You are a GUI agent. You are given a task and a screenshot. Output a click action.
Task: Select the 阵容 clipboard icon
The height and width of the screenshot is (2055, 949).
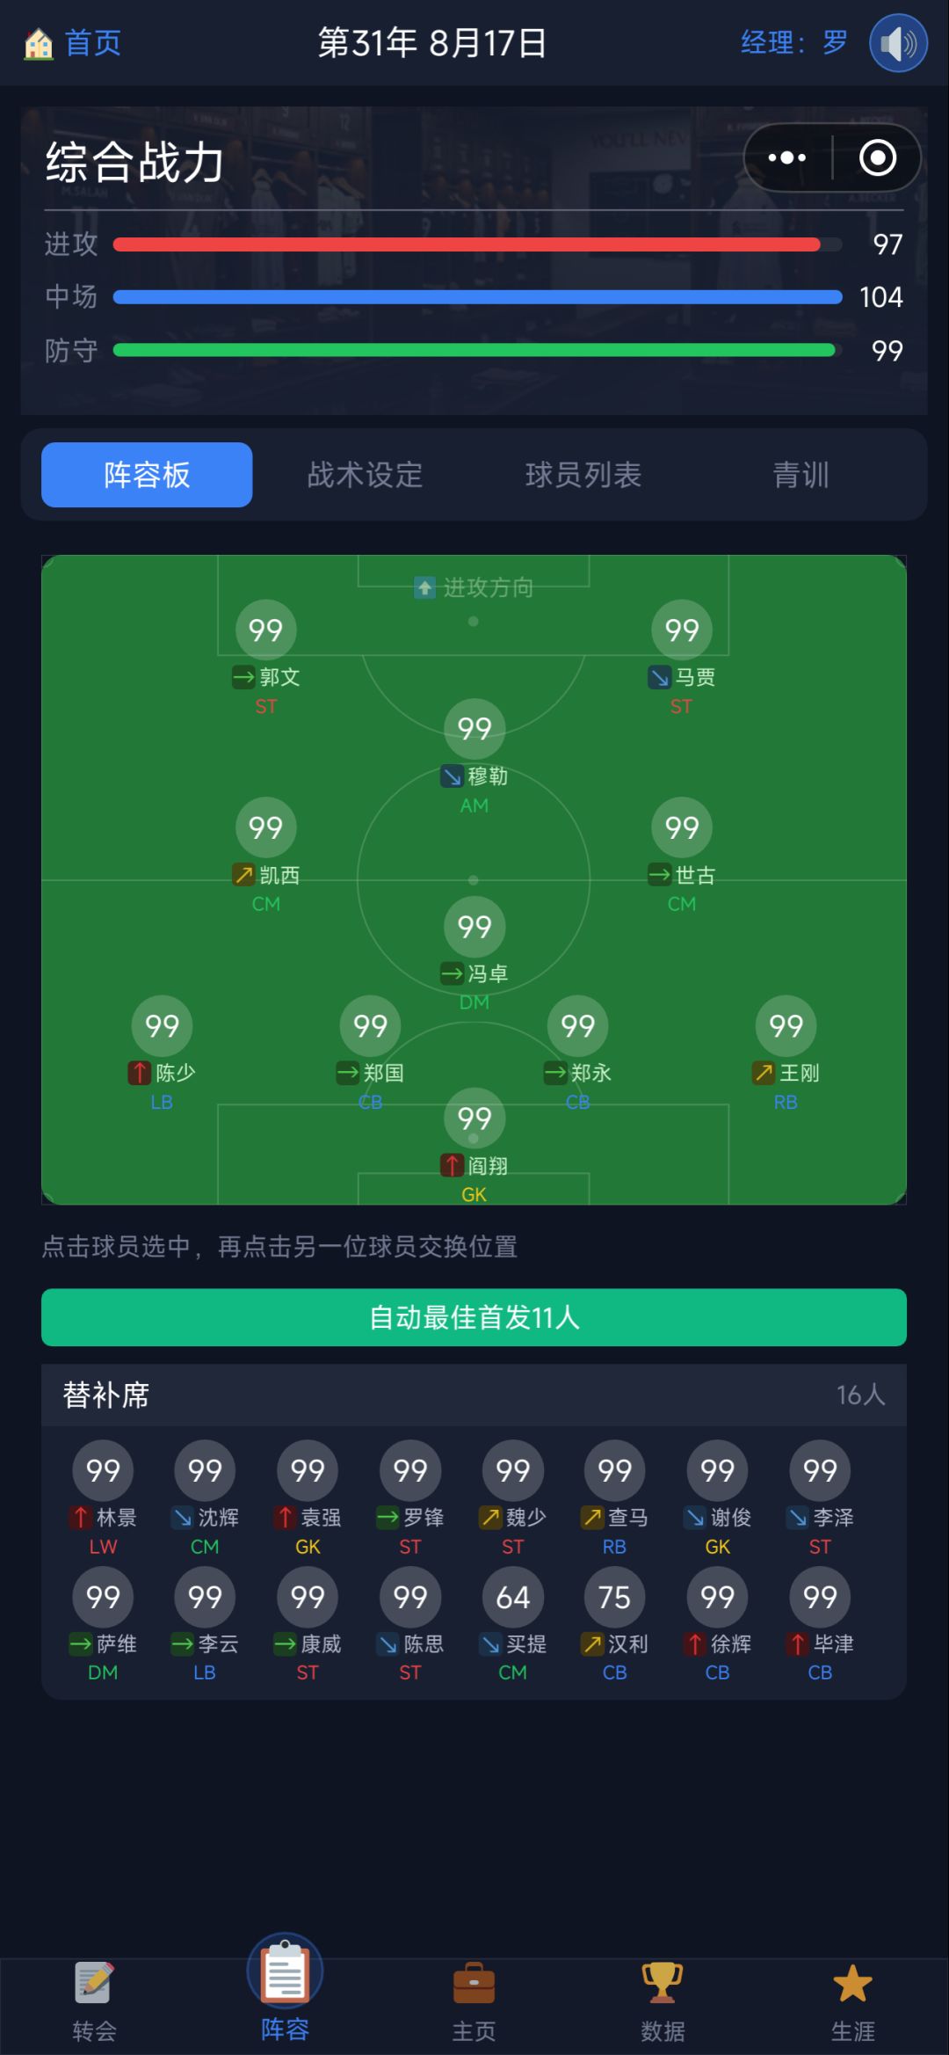coord(285,1971)
